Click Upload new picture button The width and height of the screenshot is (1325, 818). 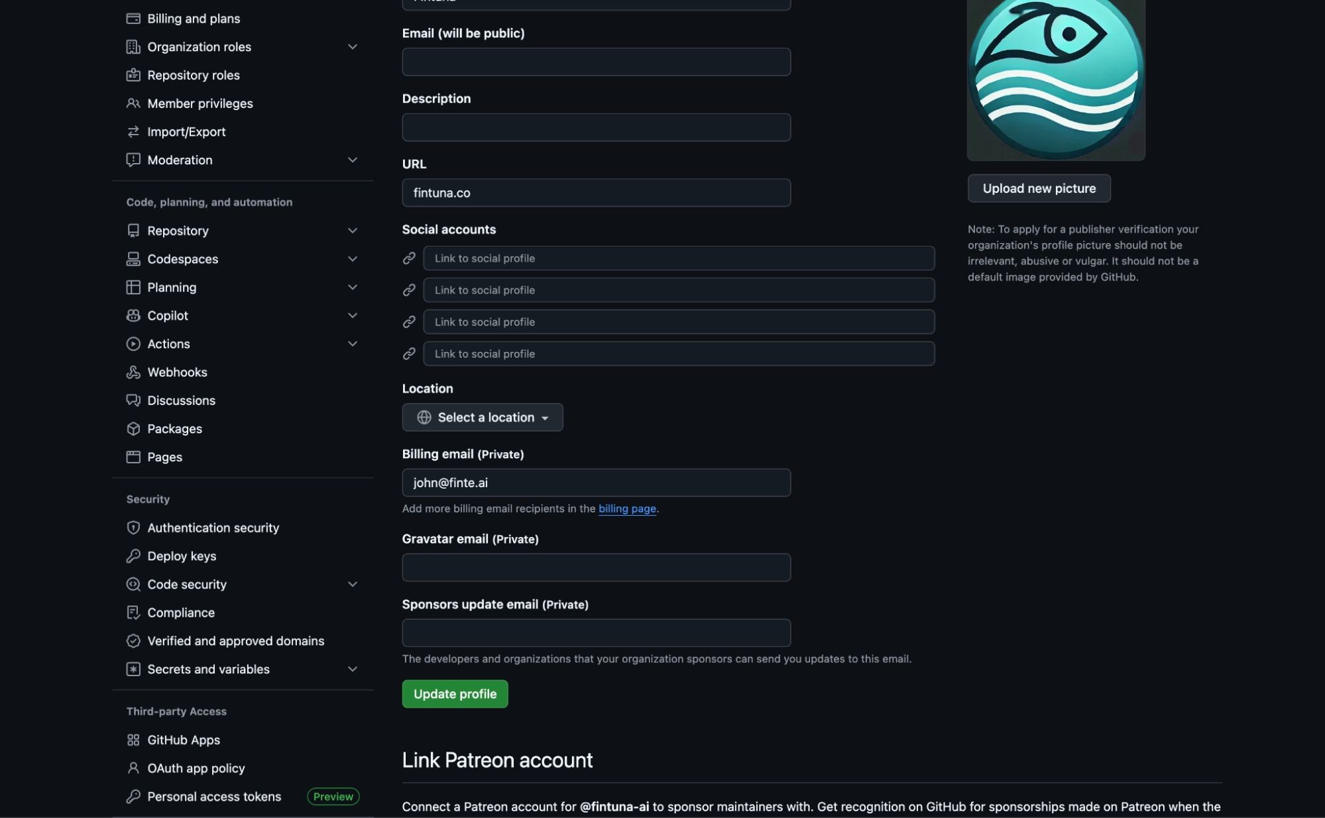click(x=1039, y=188)
